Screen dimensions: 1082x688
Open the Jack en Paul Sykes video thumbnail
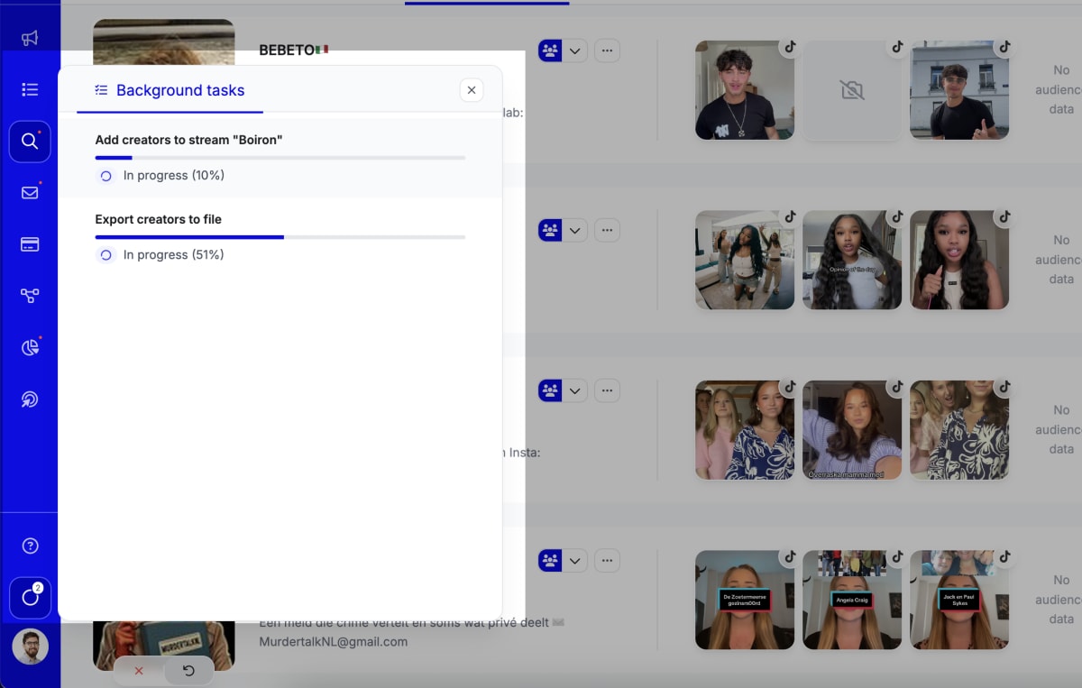point(959,601)
